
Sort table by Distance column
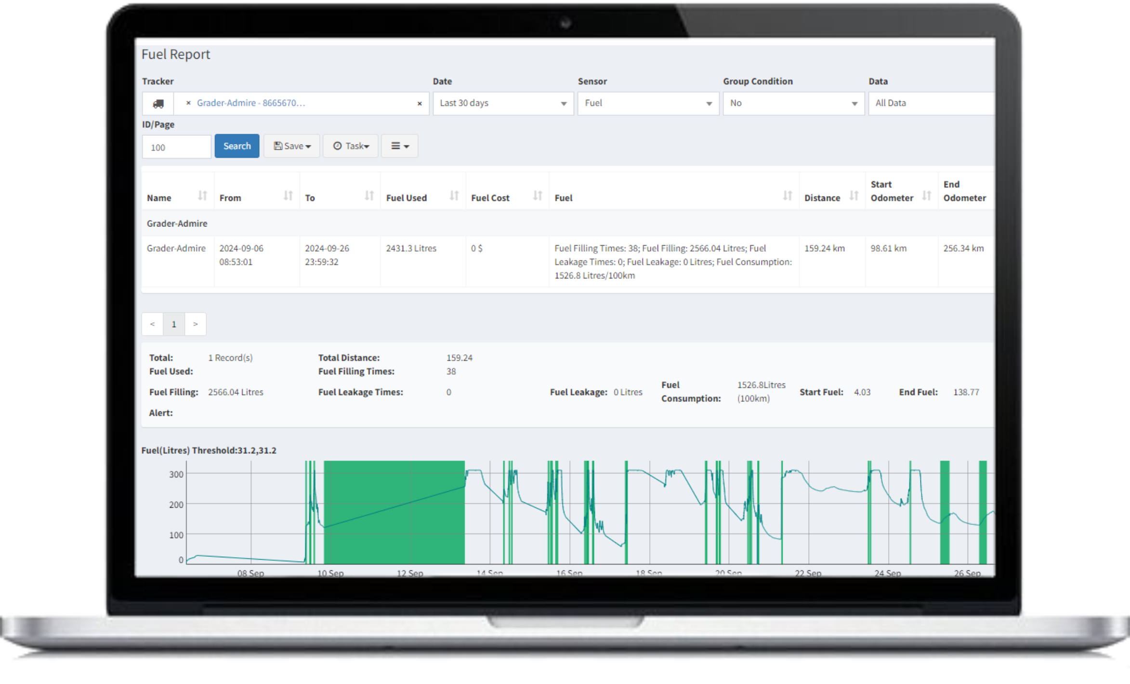click(x=854, y=196)
